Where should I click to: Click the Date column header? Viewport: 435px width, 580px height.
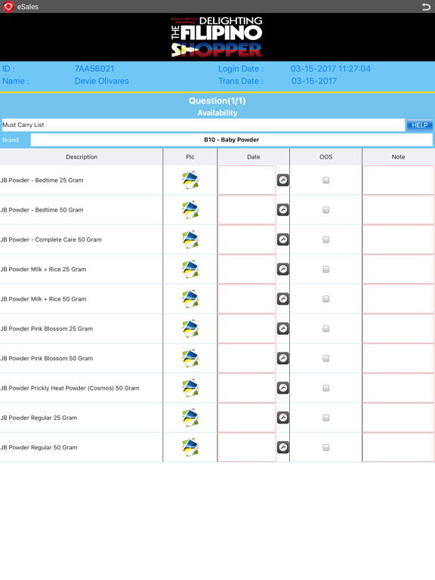point(254,157)
